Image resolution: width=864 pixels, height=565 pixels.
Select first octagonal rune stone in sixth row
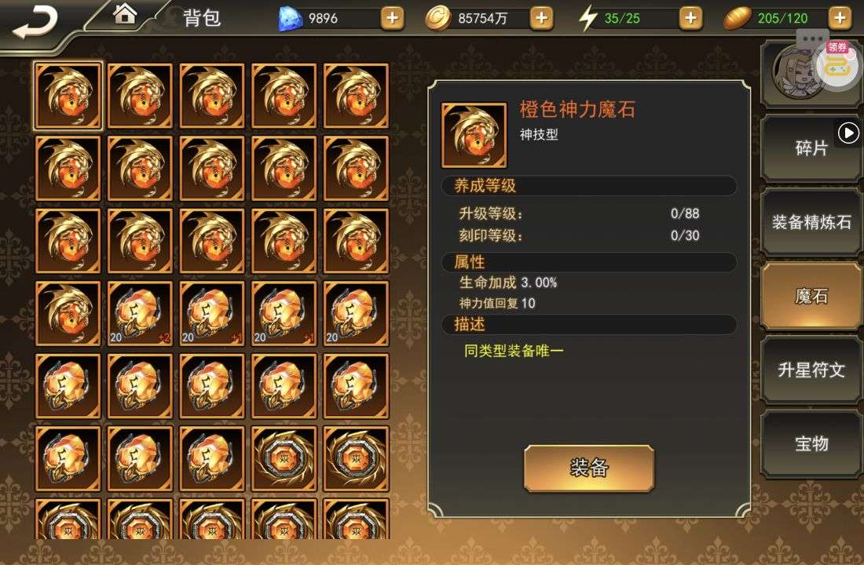(284, 458)
